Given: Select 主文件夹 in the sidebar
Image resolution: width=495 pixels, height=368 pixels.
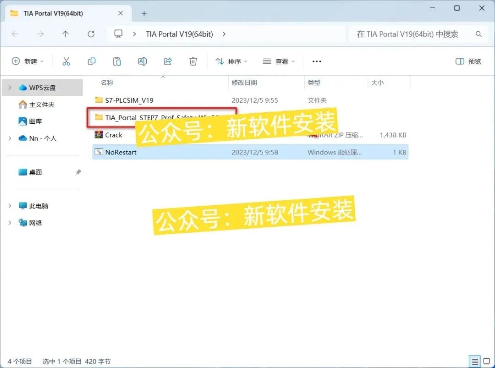Looking at the screenshot, I should coord(42,104).
